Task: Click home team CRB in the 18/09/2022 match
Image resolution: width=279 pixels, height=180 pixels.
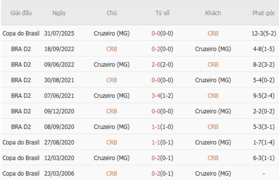Action: click(112, 49)
